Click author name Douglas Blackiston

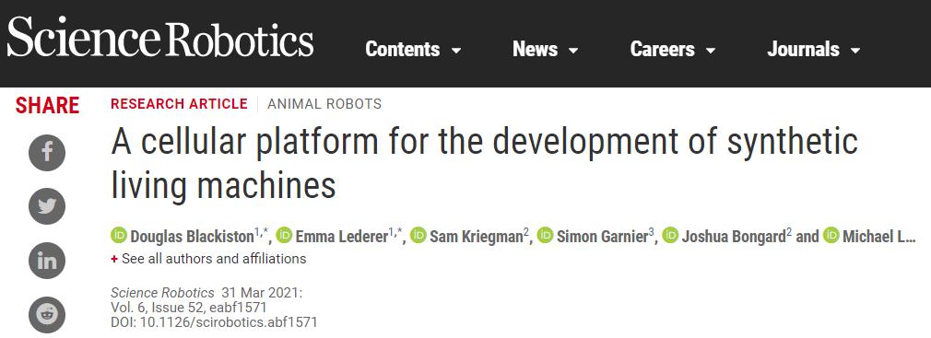[x=192, y=238]
